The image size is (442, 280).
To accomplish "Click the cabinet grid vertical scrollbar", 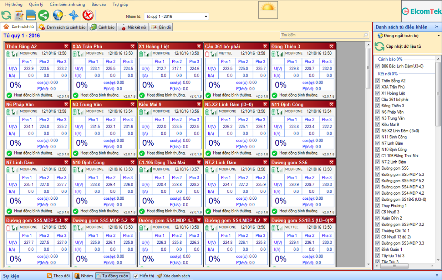I will pos(368,148).
